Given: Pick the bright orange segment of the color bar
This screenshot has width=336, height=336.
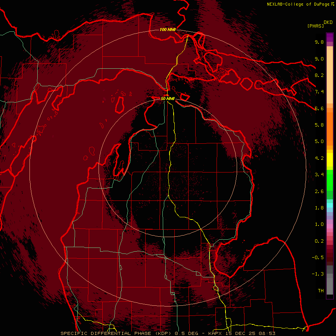Looking at the screenshot, I should [x=330, y=129].
